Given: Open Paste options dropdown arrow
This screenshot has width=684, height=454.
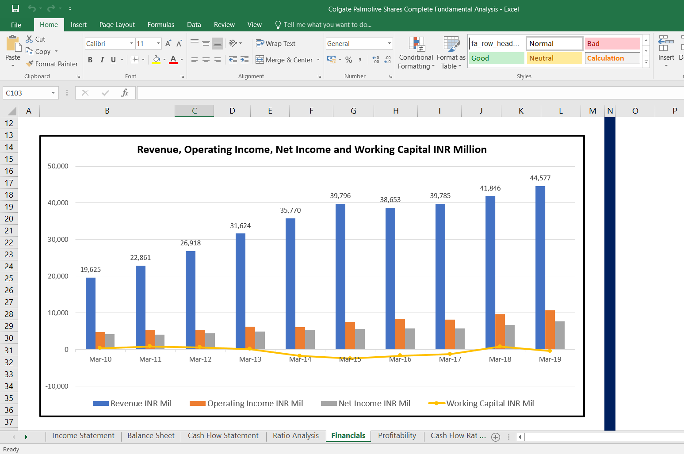Looking at the screenshot, I should point(13,66).
